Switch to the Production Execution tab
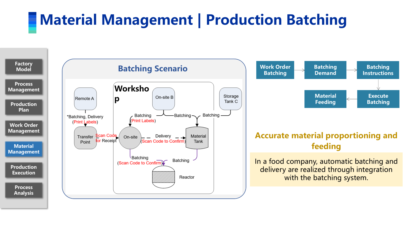Image resolution: width=411 pixels, height=231 pixels. (x=24, y=170)
